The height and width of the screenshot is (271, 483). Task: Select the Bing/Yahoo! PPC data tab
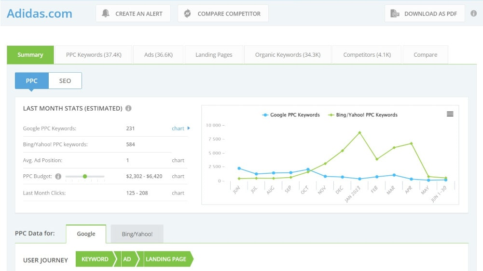click(137, 234)
